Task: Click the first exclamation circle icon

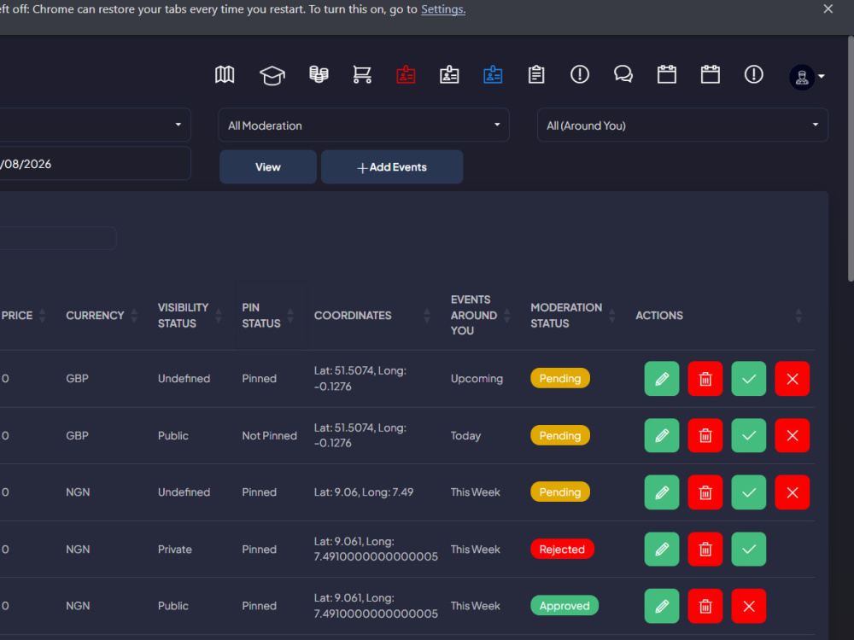Action: tap(580, 74)
